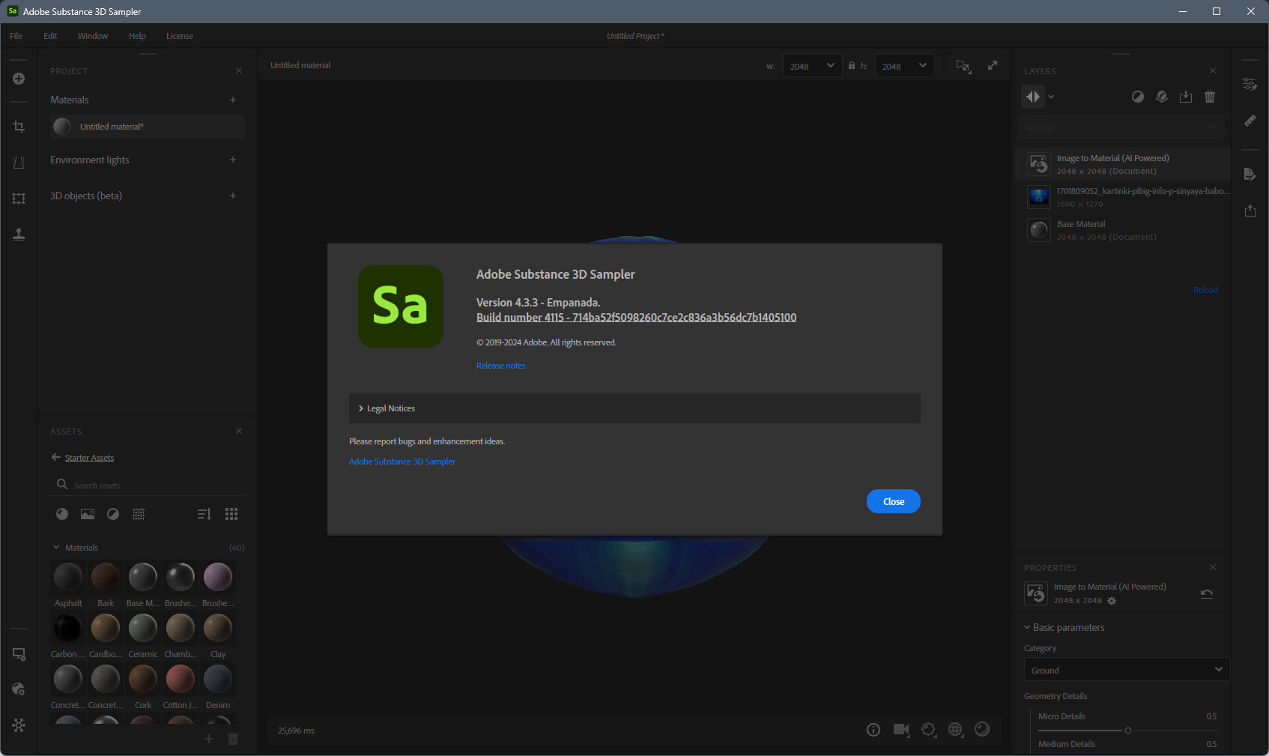This screenshot has width=1269, height=756.
Task: Close the Assets panel
Action: coord(239,431)
